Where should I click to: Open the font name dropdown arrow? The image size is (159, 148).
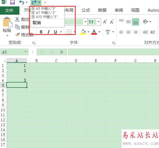pos(85,22)
